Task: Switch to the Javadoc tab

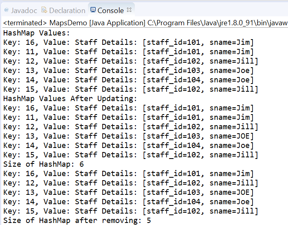Action: (20, 11)
